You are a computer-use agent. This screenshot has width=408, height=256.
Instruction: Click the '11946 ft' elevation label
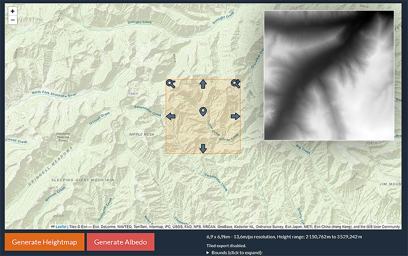click(133, 94)
